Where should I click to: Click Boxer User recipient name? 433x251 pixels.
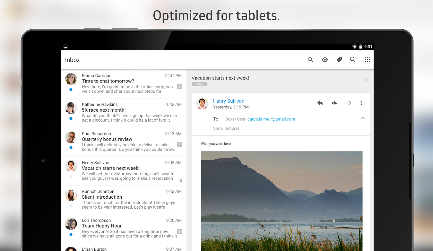coord(235,119)
